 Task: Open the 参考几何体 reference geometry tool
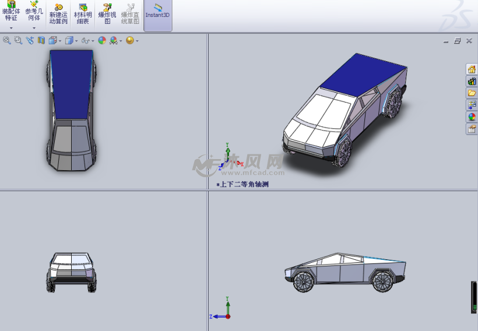34,11
